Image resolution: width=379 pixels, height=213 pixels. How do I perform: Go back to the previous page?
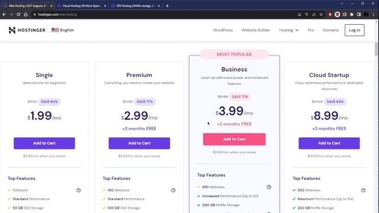[x=4, y=14]
